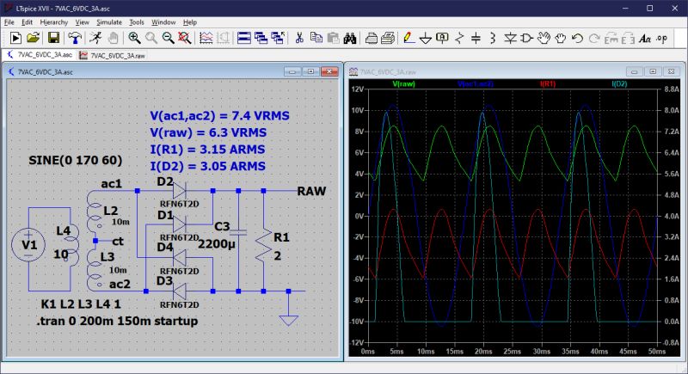
Task: Click the K1 L2 L3 L4 1 directive
Action: click(x=80, y=303)
